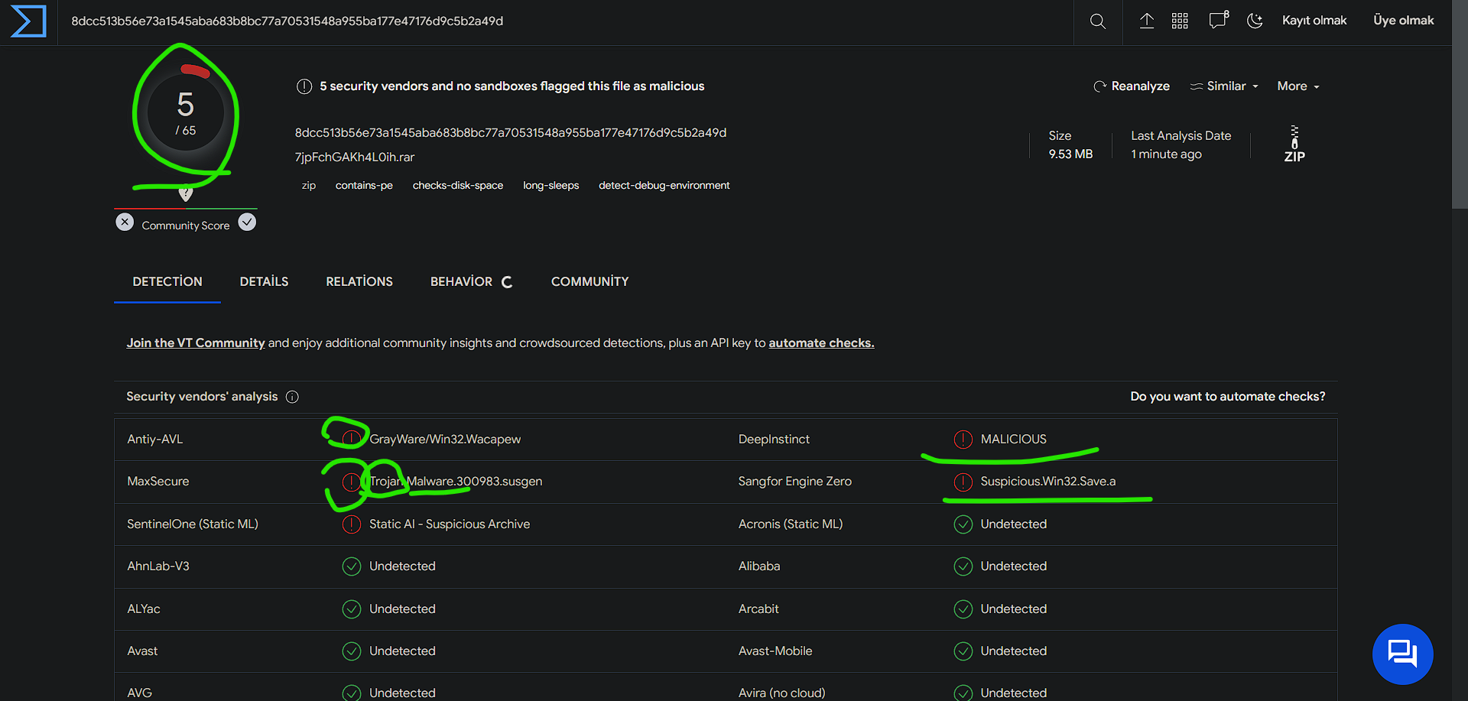
Task: Select the MALICIOUS result for DeepInstinct
Action: [x=1014, y=440]
